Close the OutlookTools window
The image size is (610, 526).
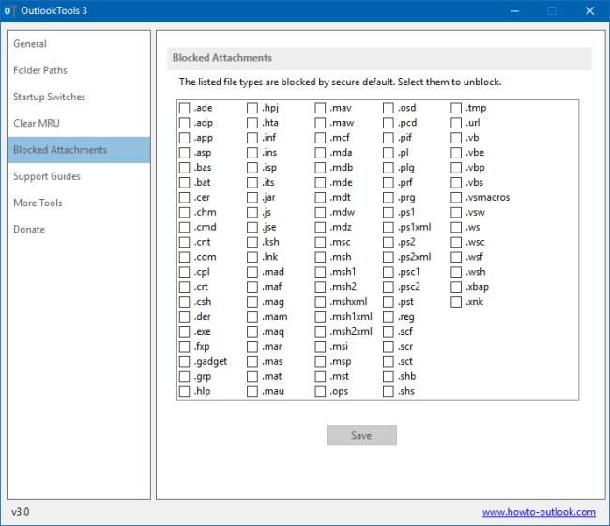tap(589, 11)
